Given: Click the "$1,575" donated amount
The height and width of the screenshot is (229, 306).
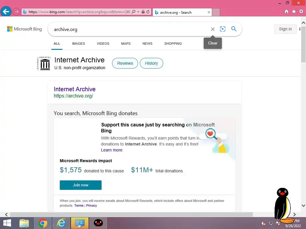Looking at the screenshot, I should (71, 170).
